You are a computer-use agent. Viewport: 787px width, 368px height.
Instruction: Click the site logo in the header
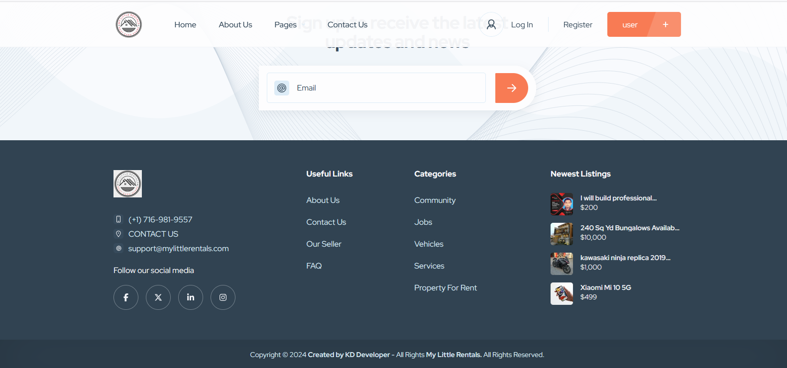click(129, 24)
